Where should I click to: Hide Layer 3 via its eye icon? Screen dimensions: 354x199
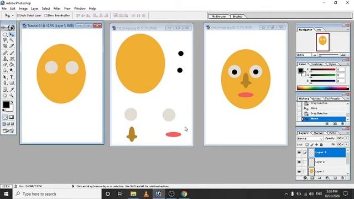[x=299, y=153]
